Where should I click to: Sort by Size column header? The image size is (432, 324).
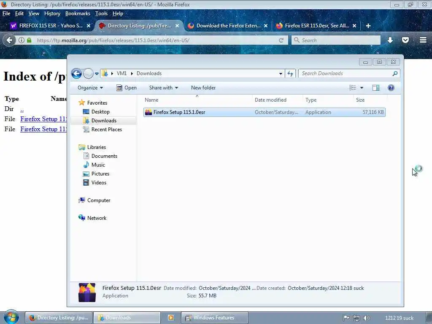coord(370,100)
